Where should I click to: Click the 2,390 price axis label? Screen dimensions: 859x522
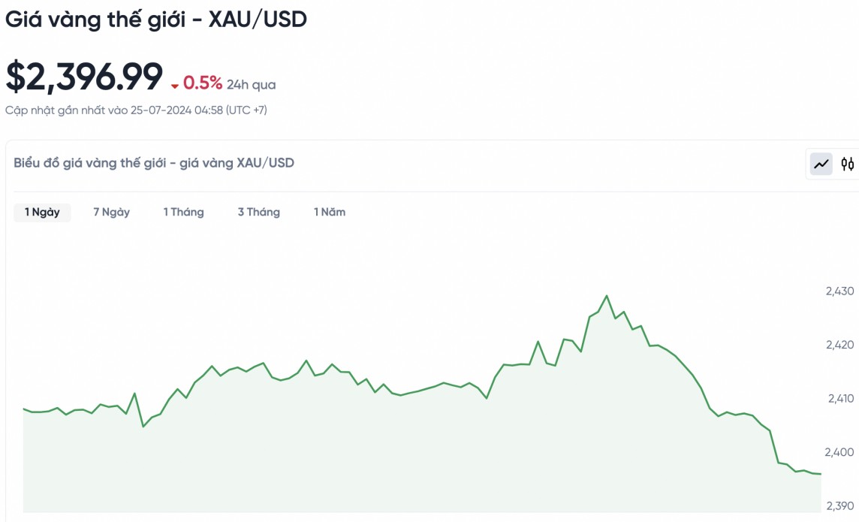839,505
